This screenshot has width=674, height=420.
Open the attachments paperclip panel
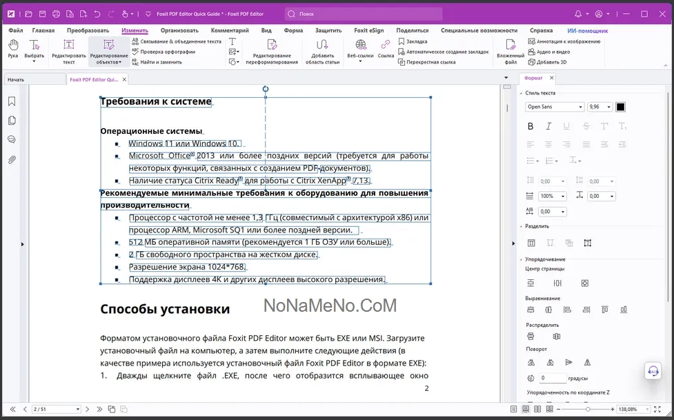[x=12, y=160]
